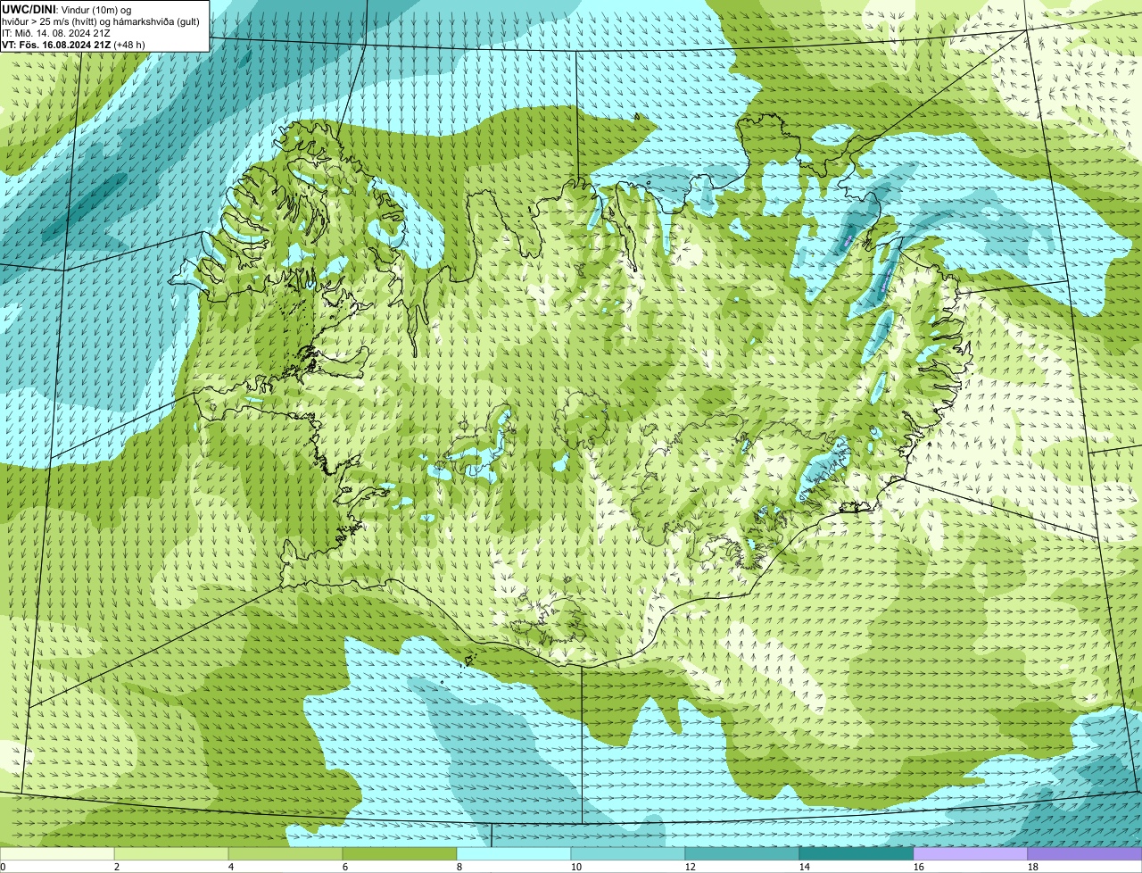The width and height of the screenshot is (1142, 873).
Task: Click the "16" label on the scale
Action: pos(919,867)
